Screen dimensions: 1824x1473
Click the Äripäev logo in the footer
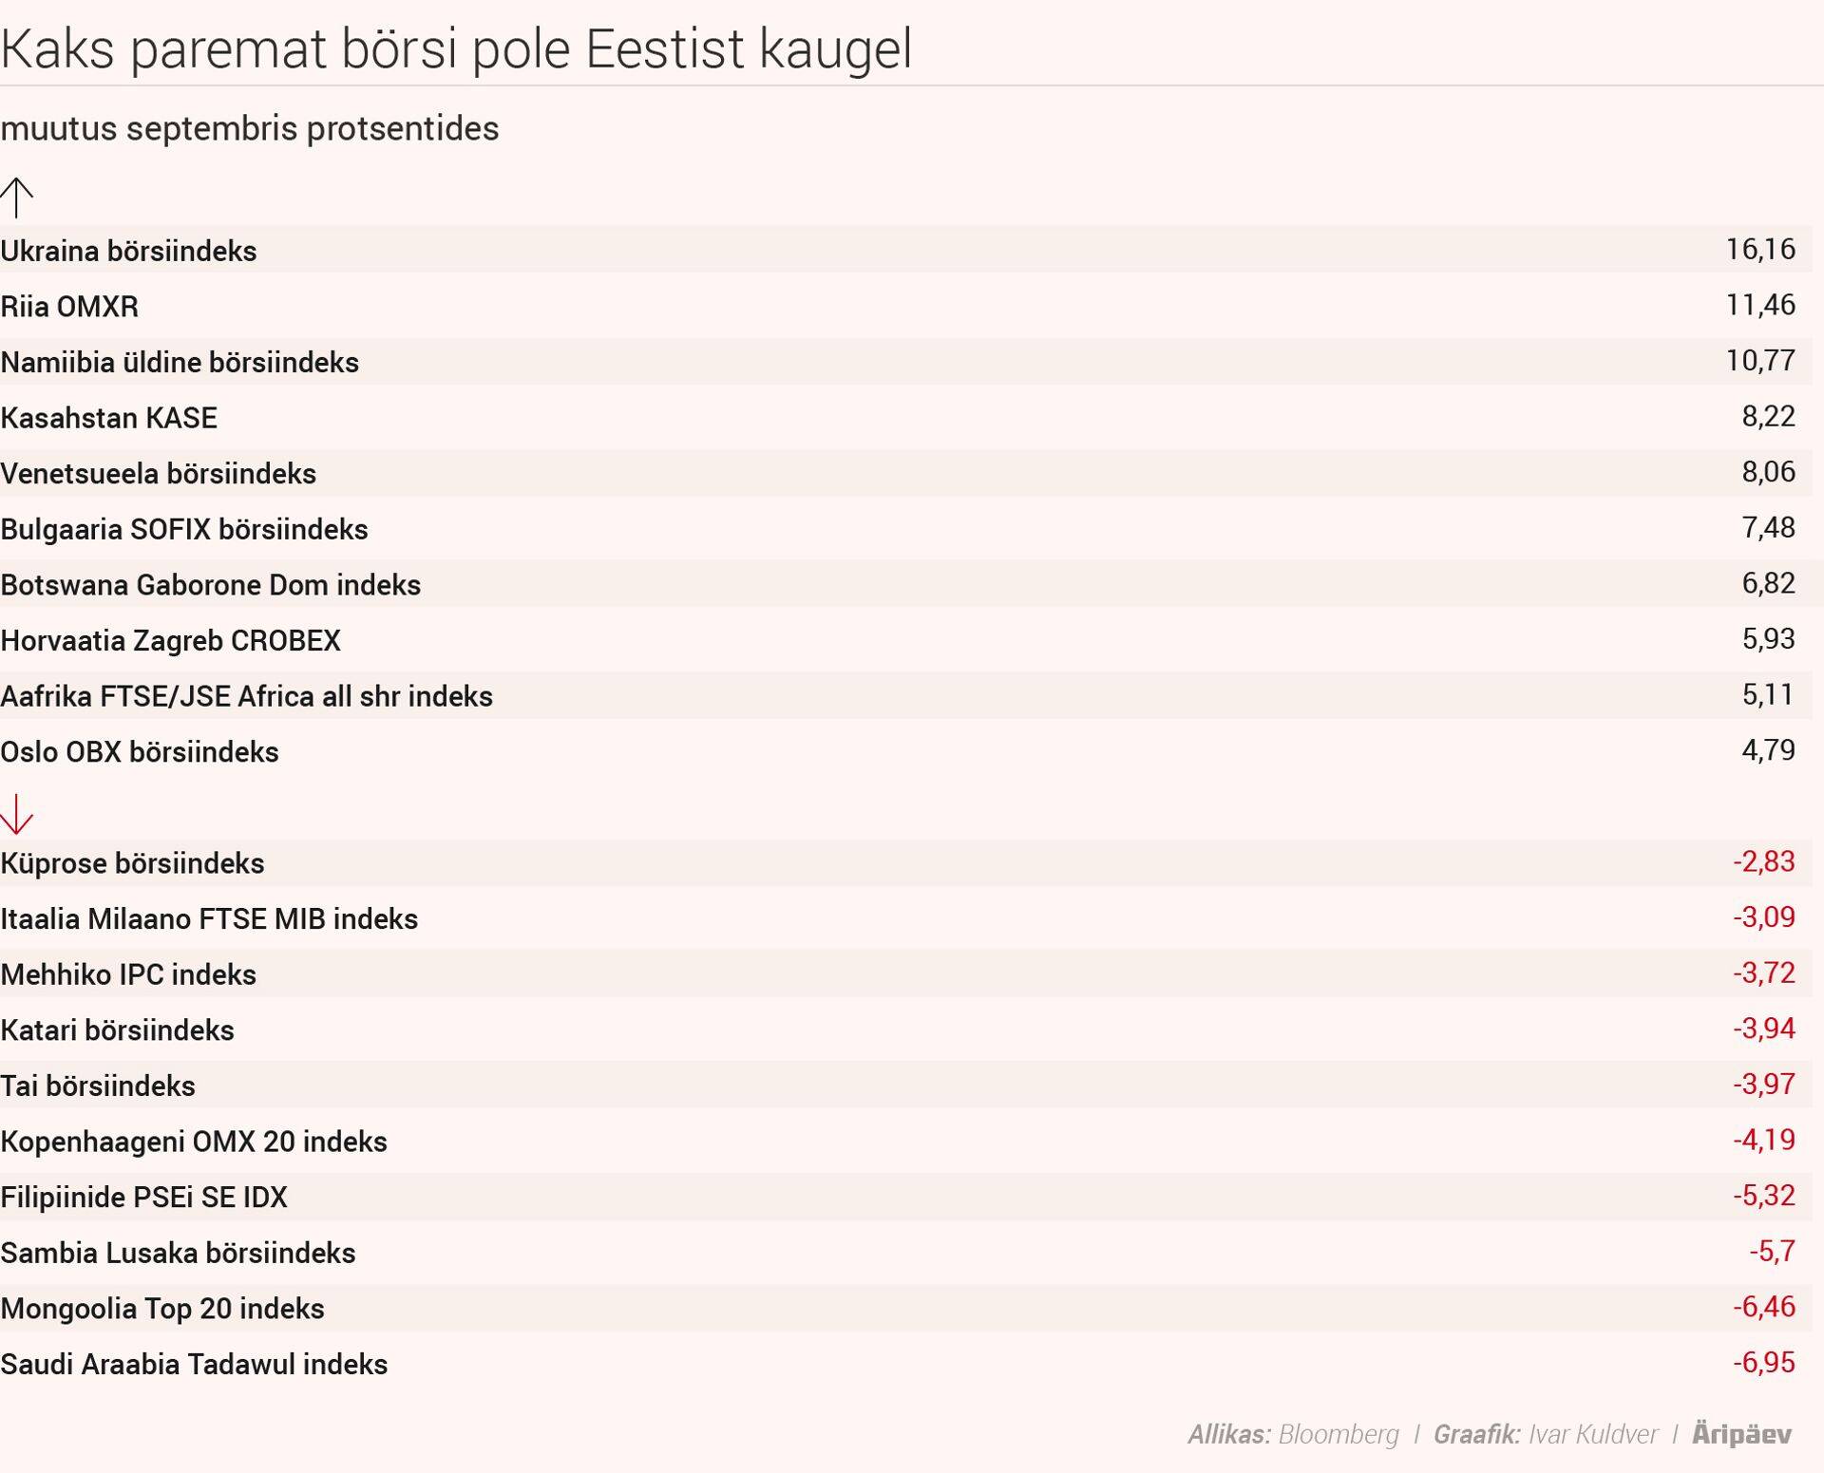[1741, 1434]
